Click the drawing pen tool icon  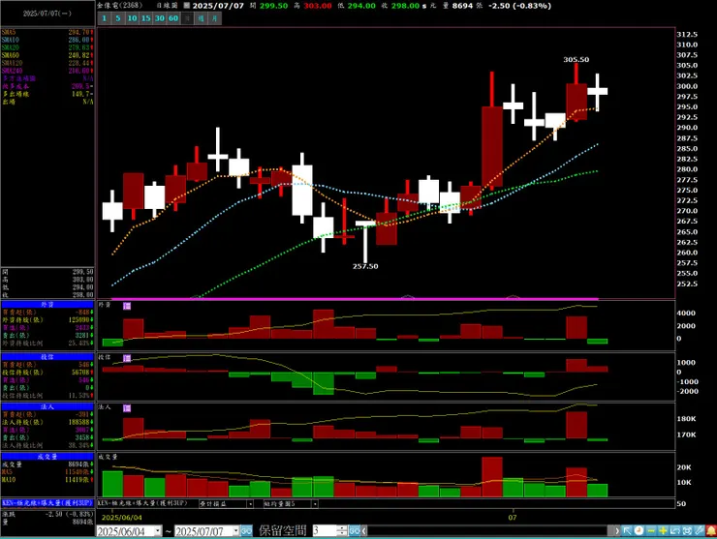[x=699, y=531]
